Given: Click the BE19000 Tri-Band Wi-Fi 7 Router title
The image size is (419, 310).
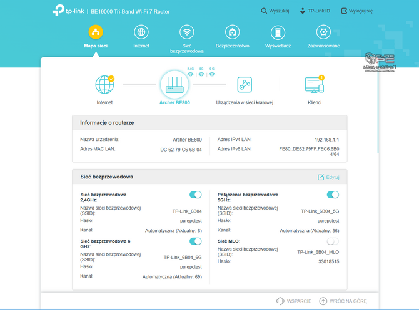Looking at the screenshot, I should point(130,12).
